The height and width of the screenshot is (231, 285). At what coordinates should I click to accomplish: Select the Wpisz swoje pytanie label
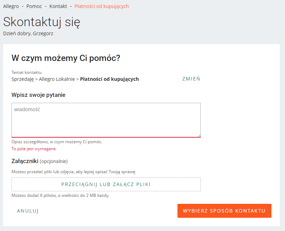tap(38, 95)
